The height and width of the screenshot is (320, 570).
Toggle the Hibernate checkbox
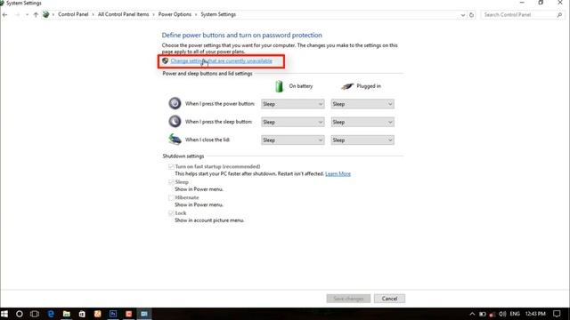[x=171, y=197]
